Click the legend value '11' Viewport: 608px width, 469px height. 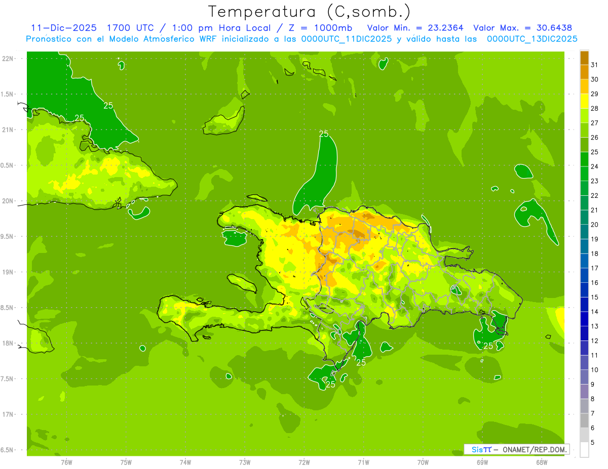click(x=595, y=356)
